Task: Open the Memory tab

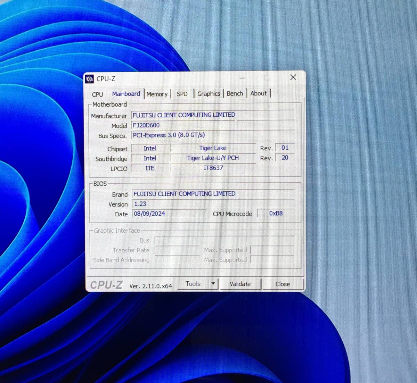Action: click(157, 94)
